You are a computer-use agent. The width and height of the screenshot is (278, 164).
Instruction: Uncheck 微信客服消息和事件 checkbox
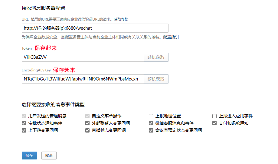151,123
